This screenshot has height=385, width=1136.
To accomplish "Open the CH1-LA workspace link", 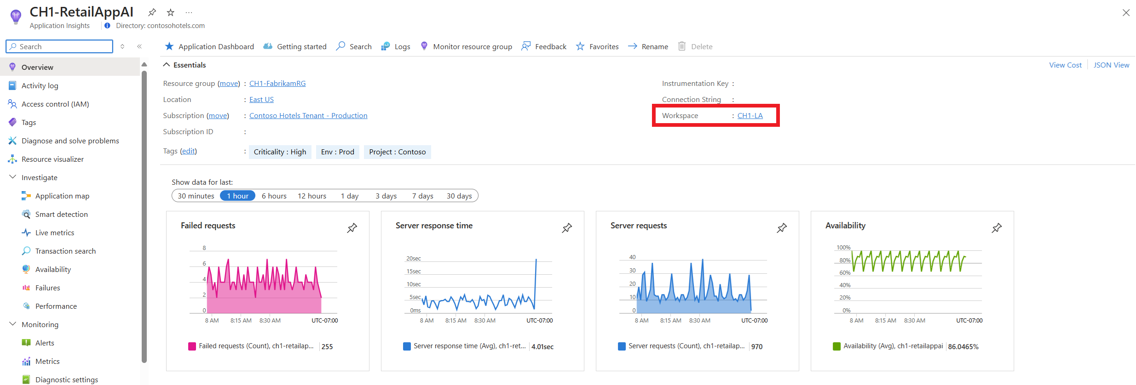I will point(750,115).
